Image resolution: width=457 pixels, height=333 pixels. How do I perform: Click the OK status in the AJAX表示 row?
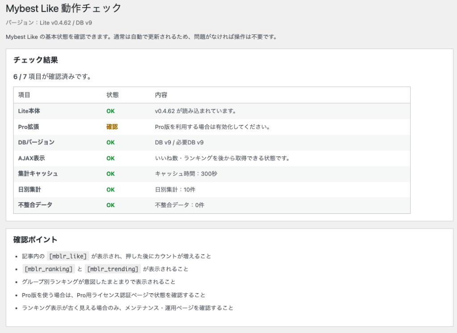click(x=111, y=158)
